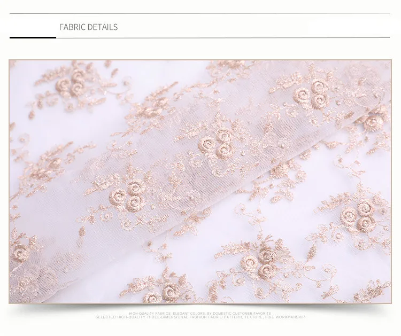Click the FABRIC DETAILS heading

coord(88,27)
